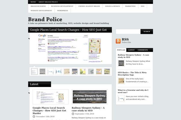Click 'One of the really basic' excerpt

coord(137,80)
